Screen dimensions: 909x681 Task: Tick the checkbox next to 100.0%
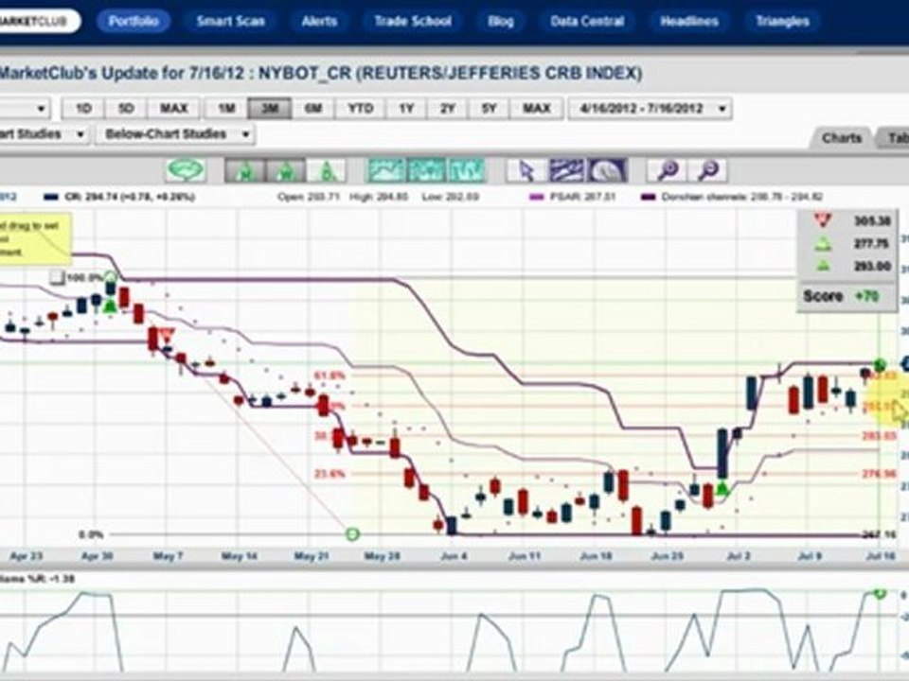point(56,278)
